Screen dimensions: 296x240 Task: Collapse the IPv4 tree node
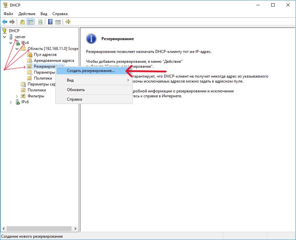(x=11, y=43)
